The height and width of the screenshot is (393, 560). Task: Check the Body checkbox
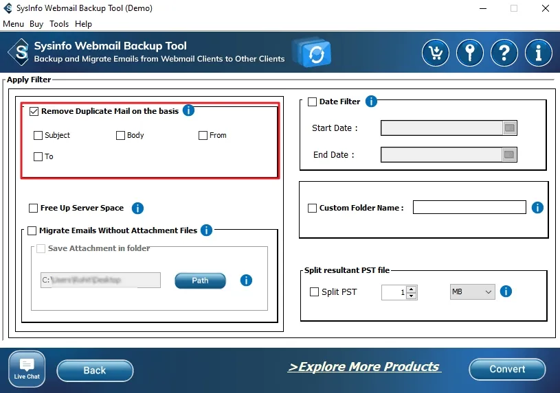point(120,135)
